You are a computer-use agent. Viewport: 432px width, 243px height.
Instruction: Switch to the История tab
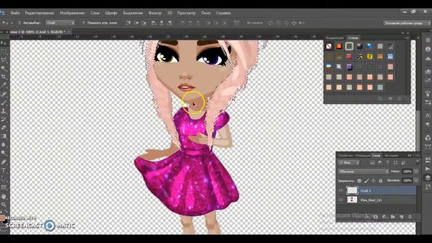391,156
